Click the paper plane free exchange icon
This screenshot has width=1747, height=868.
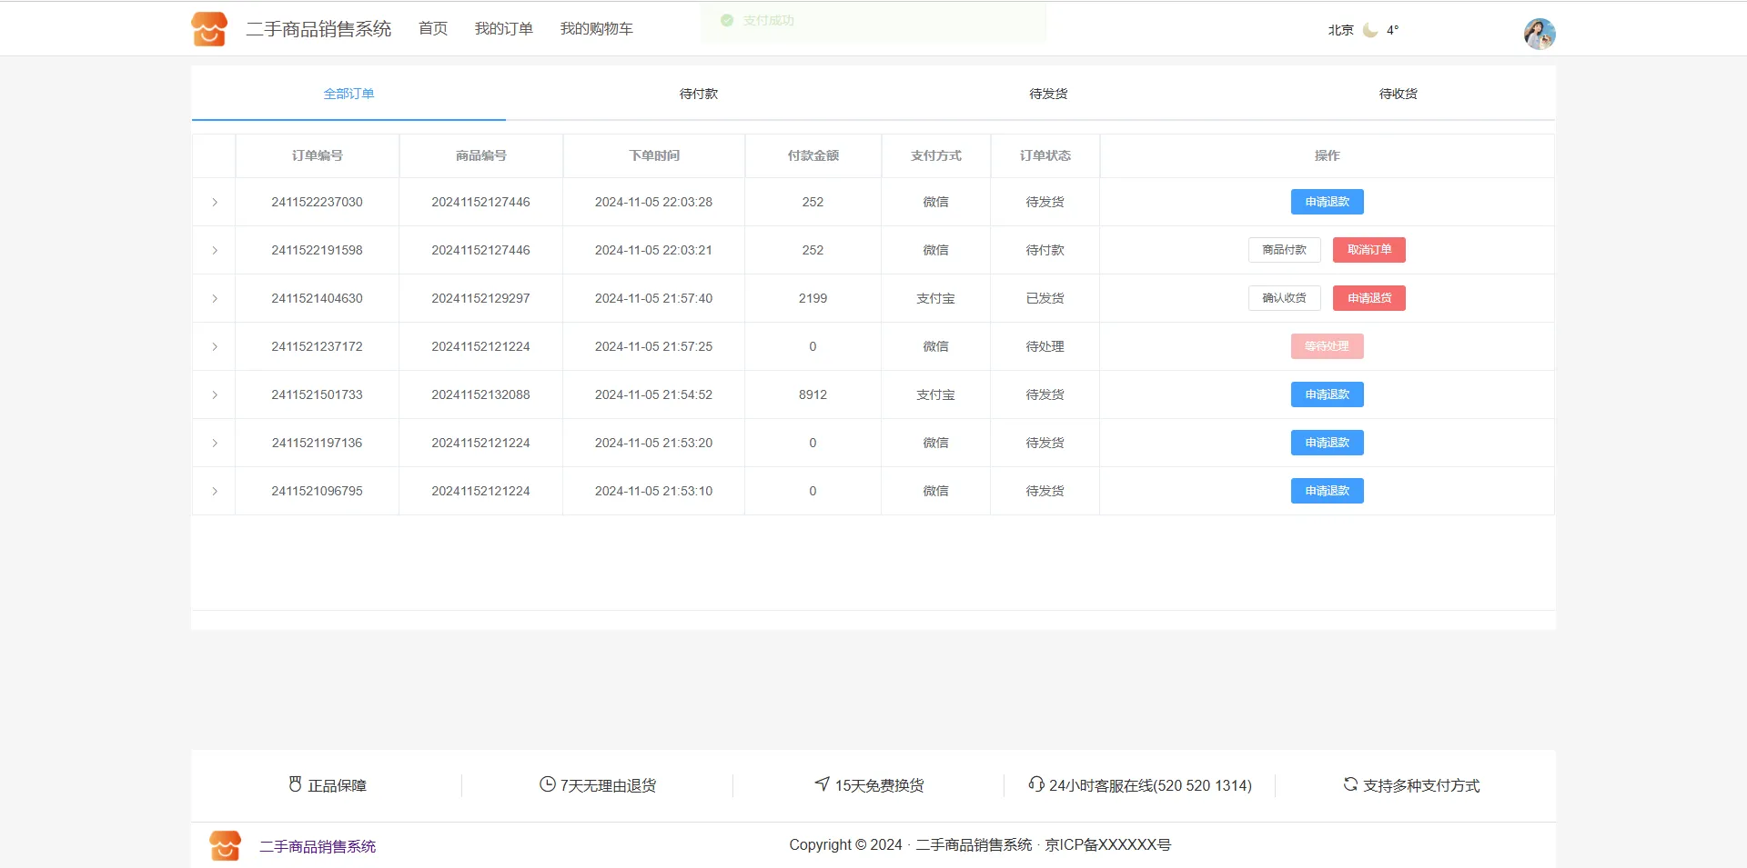822,783
